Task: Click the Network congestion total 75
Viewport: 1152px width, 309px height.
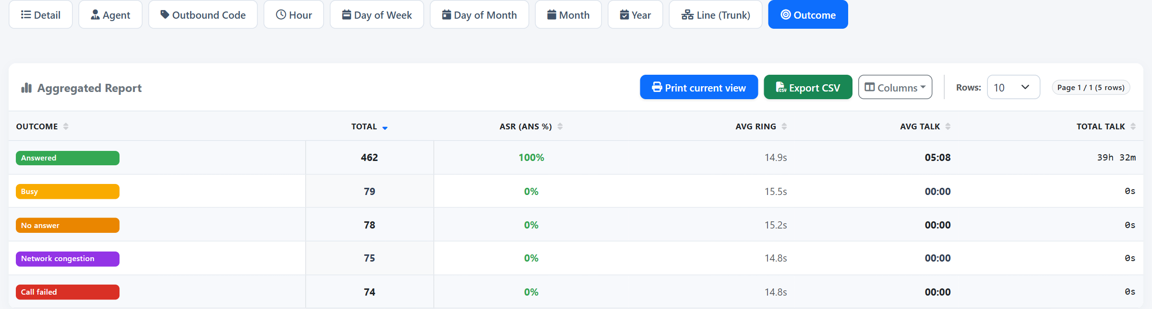Action: pos(370,258)
